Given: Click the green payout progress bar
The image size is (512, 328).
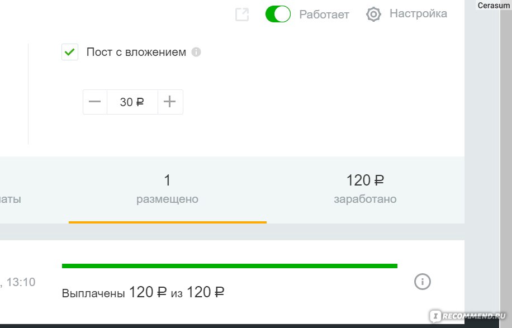Looking at the screenshot, I should (230, 266).
